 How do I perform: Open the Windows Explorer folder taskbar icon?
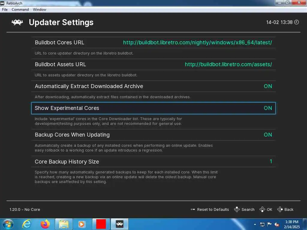64,224
